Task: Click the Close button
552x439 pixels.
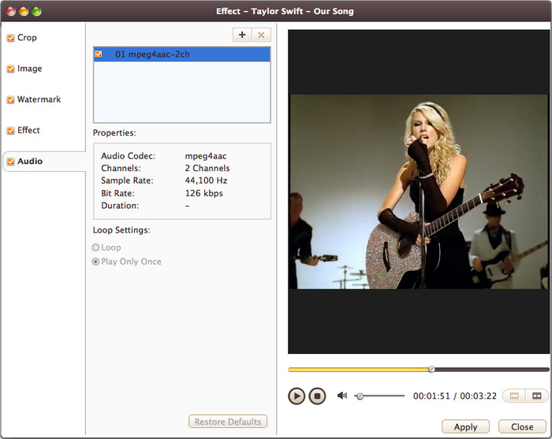Action: click(x=522, y=426)
